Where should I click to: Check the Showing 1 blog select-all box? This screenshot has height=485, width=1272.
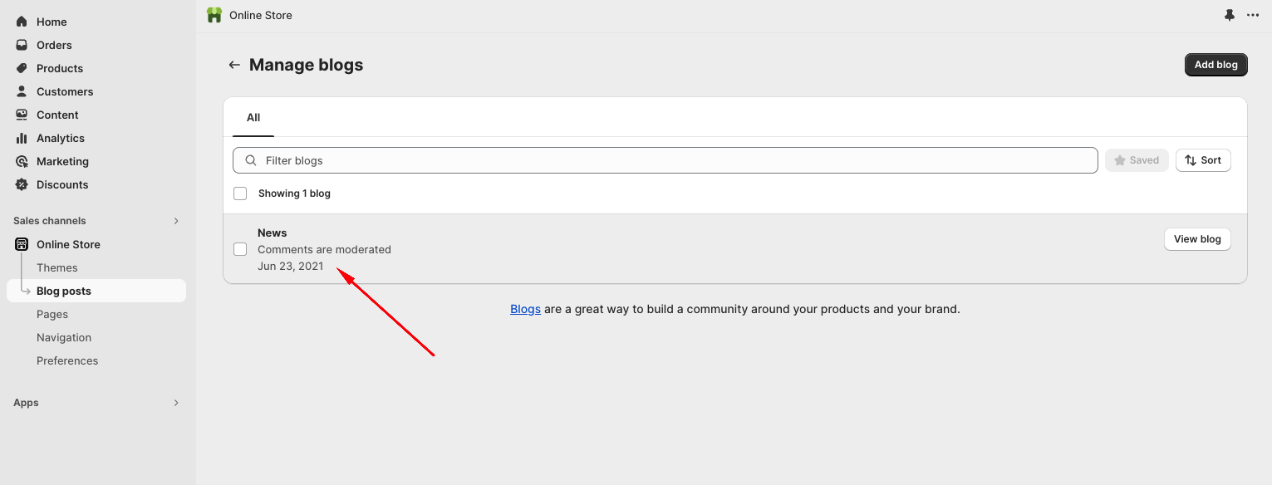point(240,193)
